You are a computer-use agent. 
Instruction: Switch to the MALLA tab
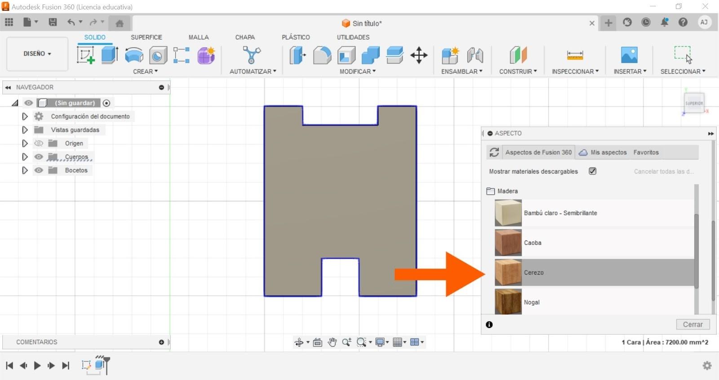click(x=199, y=37)
